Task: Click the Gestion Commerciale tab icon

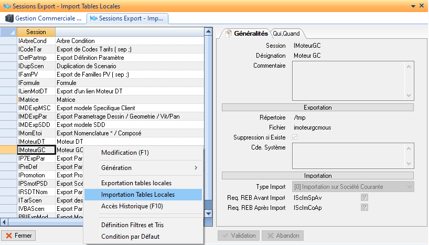Action: [9, 18]
